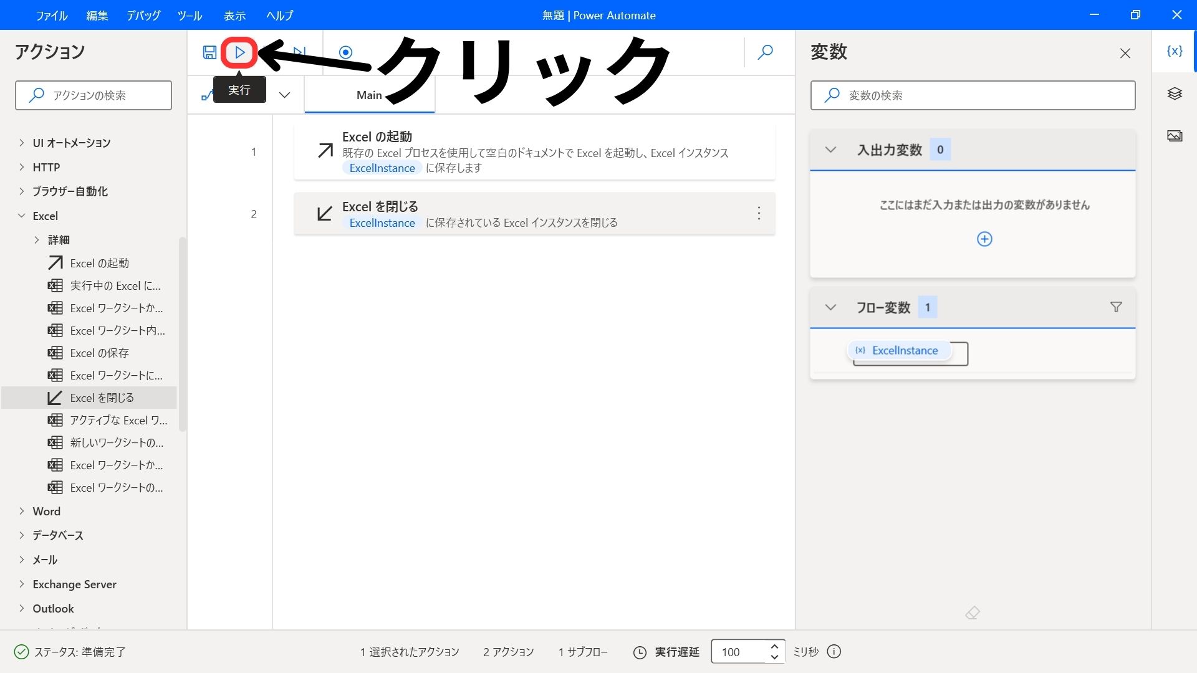Open the ヘルプ menu
This screenshot has height=673, width=1197.
tap(279, 15)
